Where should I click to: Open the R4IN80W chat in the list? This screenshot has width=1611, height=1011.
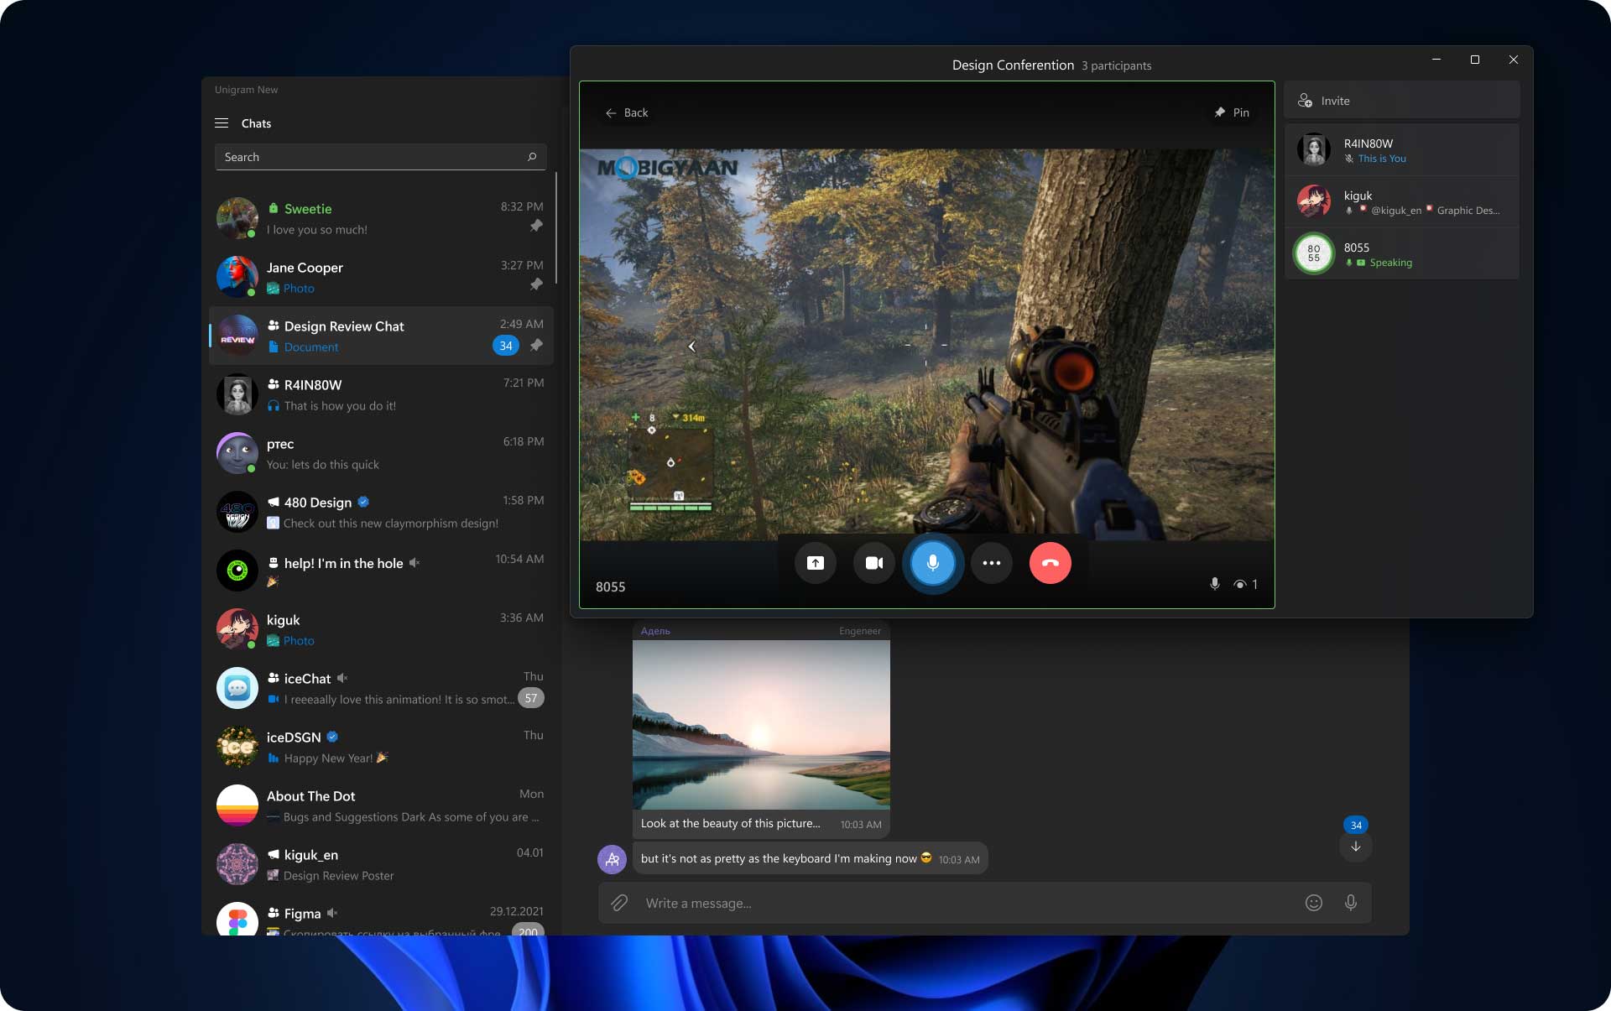pyautogui.click(x=381, y=394)
